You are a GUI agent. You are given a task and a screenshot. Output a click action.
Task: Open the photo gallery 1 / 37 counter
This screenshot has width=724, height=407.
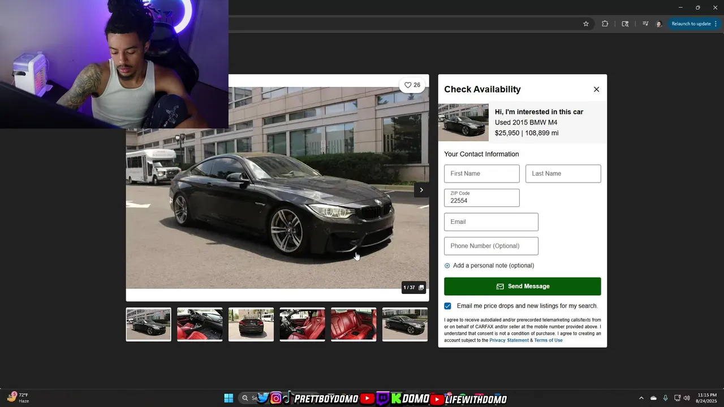point(413,287)
